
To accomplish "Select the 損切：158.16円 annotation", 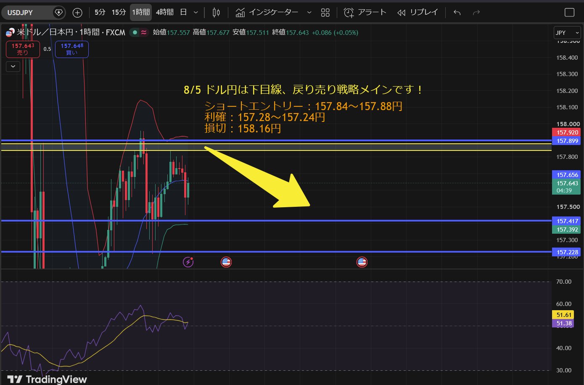I will click(x=243, y=128).
